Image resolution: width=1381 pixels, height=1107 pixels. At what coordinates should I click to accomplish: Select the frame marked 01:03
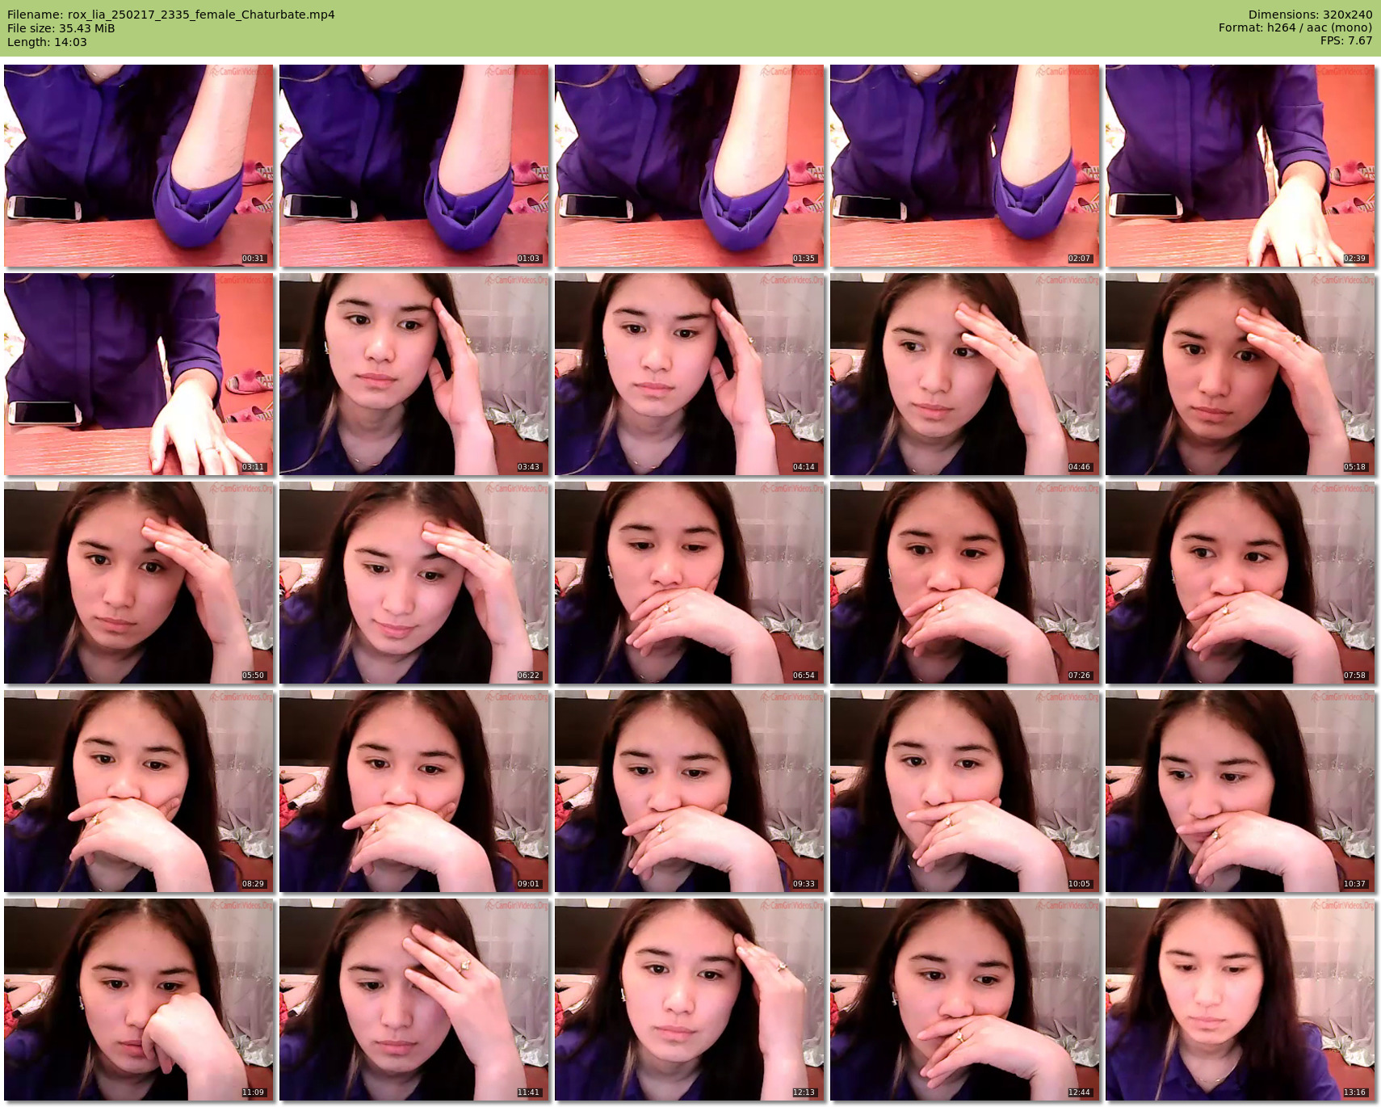click(x=413, y=166)
